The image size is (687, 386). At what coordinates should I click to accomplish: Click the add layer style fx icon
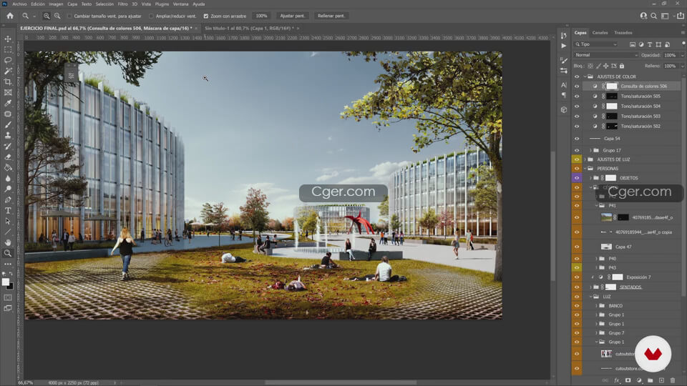[x=617, y=380]
